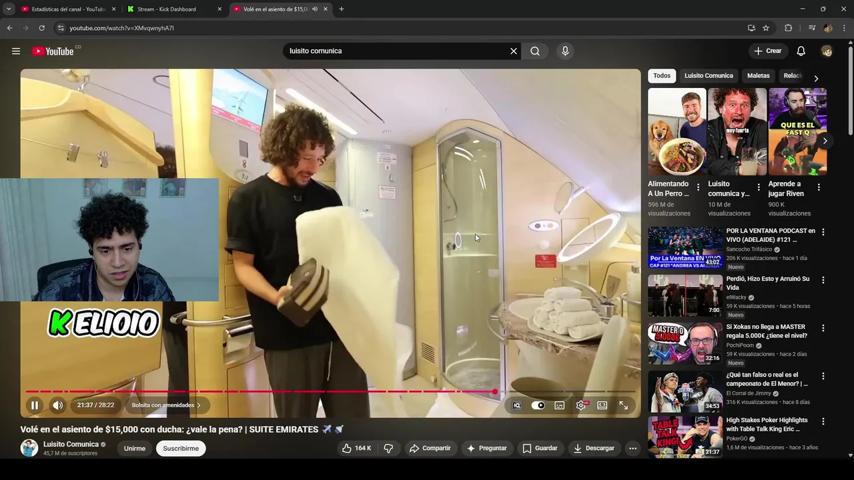Open 'POR LA VENTANA PODCAST' video title

[771, 235]
